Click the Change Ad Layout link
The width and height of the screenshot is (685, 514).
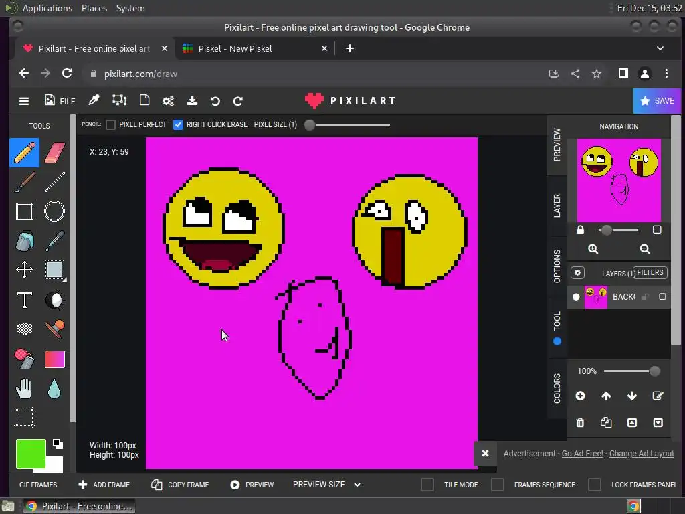(x=642, y=454)
